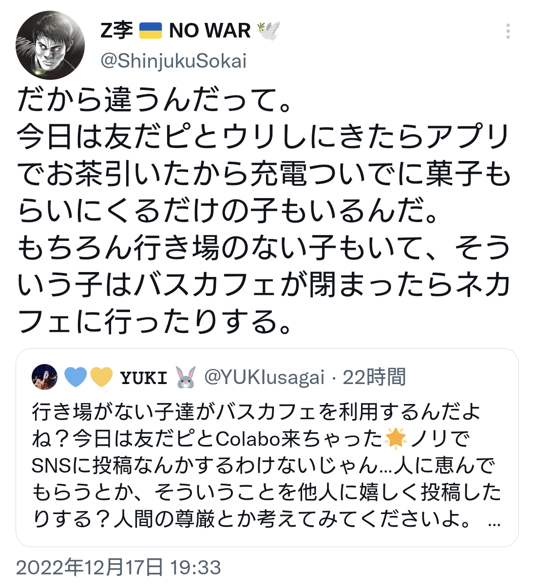Click the yellow heart emoji before YUKI
This screenshot has width=534, height=588.
[102, 377]
